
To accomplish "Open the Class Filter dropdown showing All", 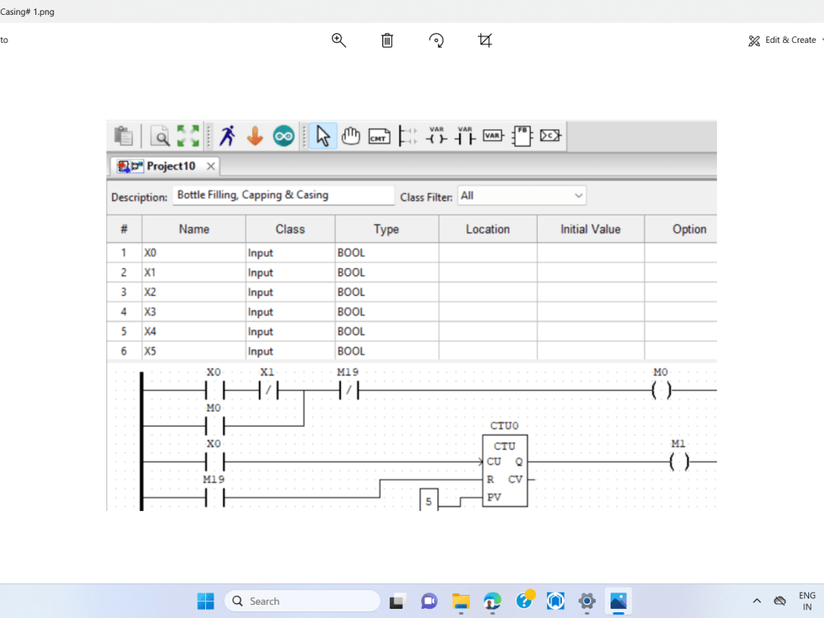I will [522, 195].
